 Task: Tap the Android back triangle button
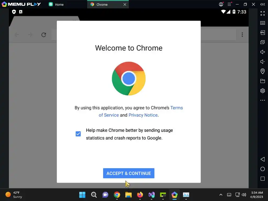263,159
